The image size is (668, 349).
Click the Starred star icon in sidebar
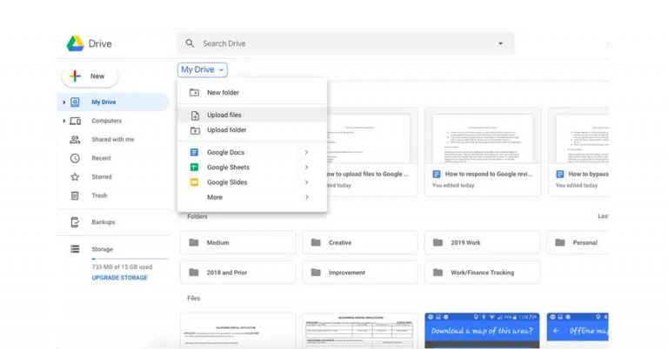click(75, 177)
